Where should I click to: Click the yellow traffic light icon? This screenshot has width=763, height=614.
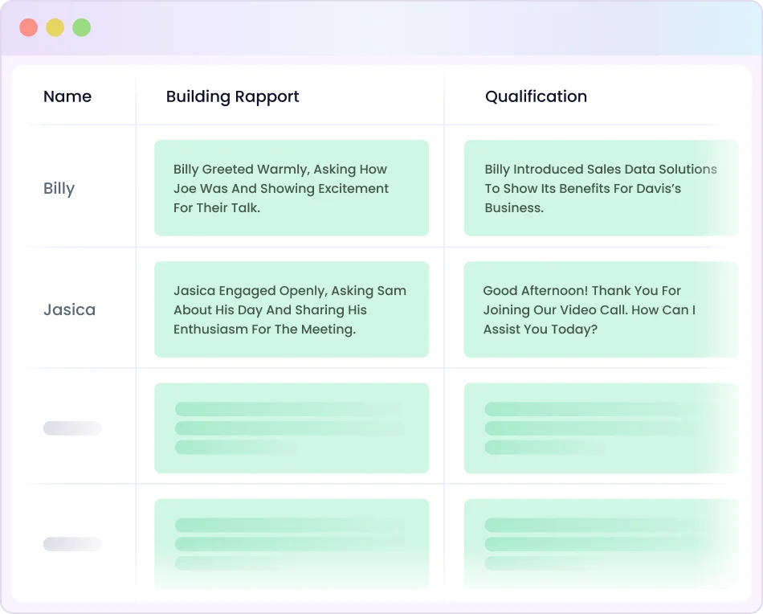(x=55, y=27)
